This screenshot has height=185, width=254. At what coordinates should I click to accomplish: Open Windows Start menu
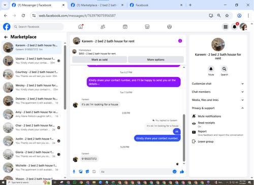pos(3,182)
